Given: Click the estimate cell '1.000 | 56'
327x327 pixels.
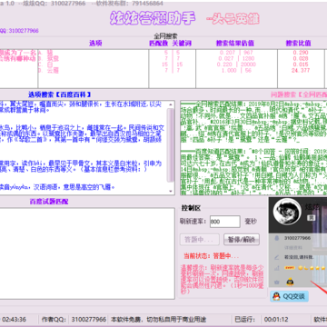Looking at the screenshot, I should [x=236, y=70].
